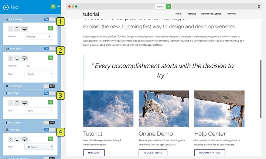Screen dimensions: 266x159
Task: Open the TRAINING menu item
Action: [x=231, y=14]
